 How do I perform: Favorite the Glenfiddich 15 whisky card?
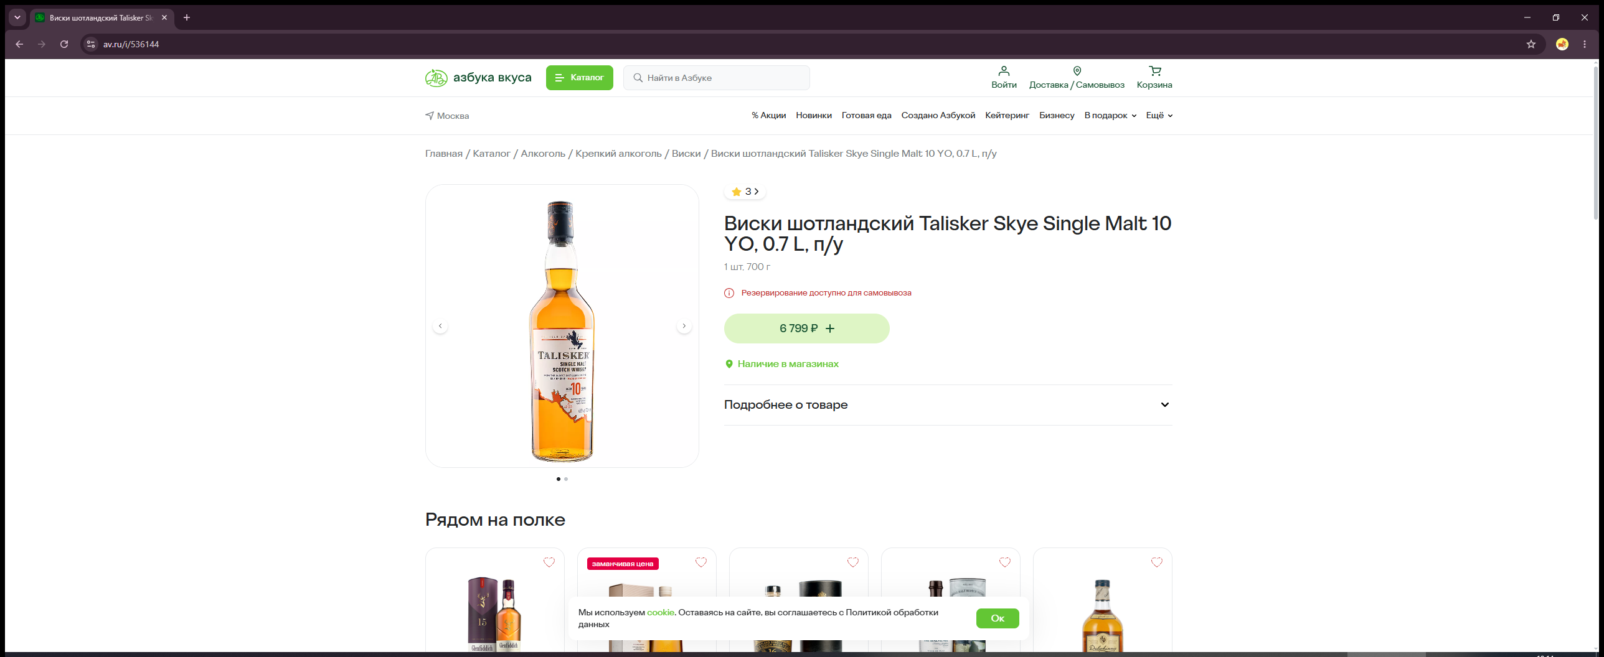549,562
